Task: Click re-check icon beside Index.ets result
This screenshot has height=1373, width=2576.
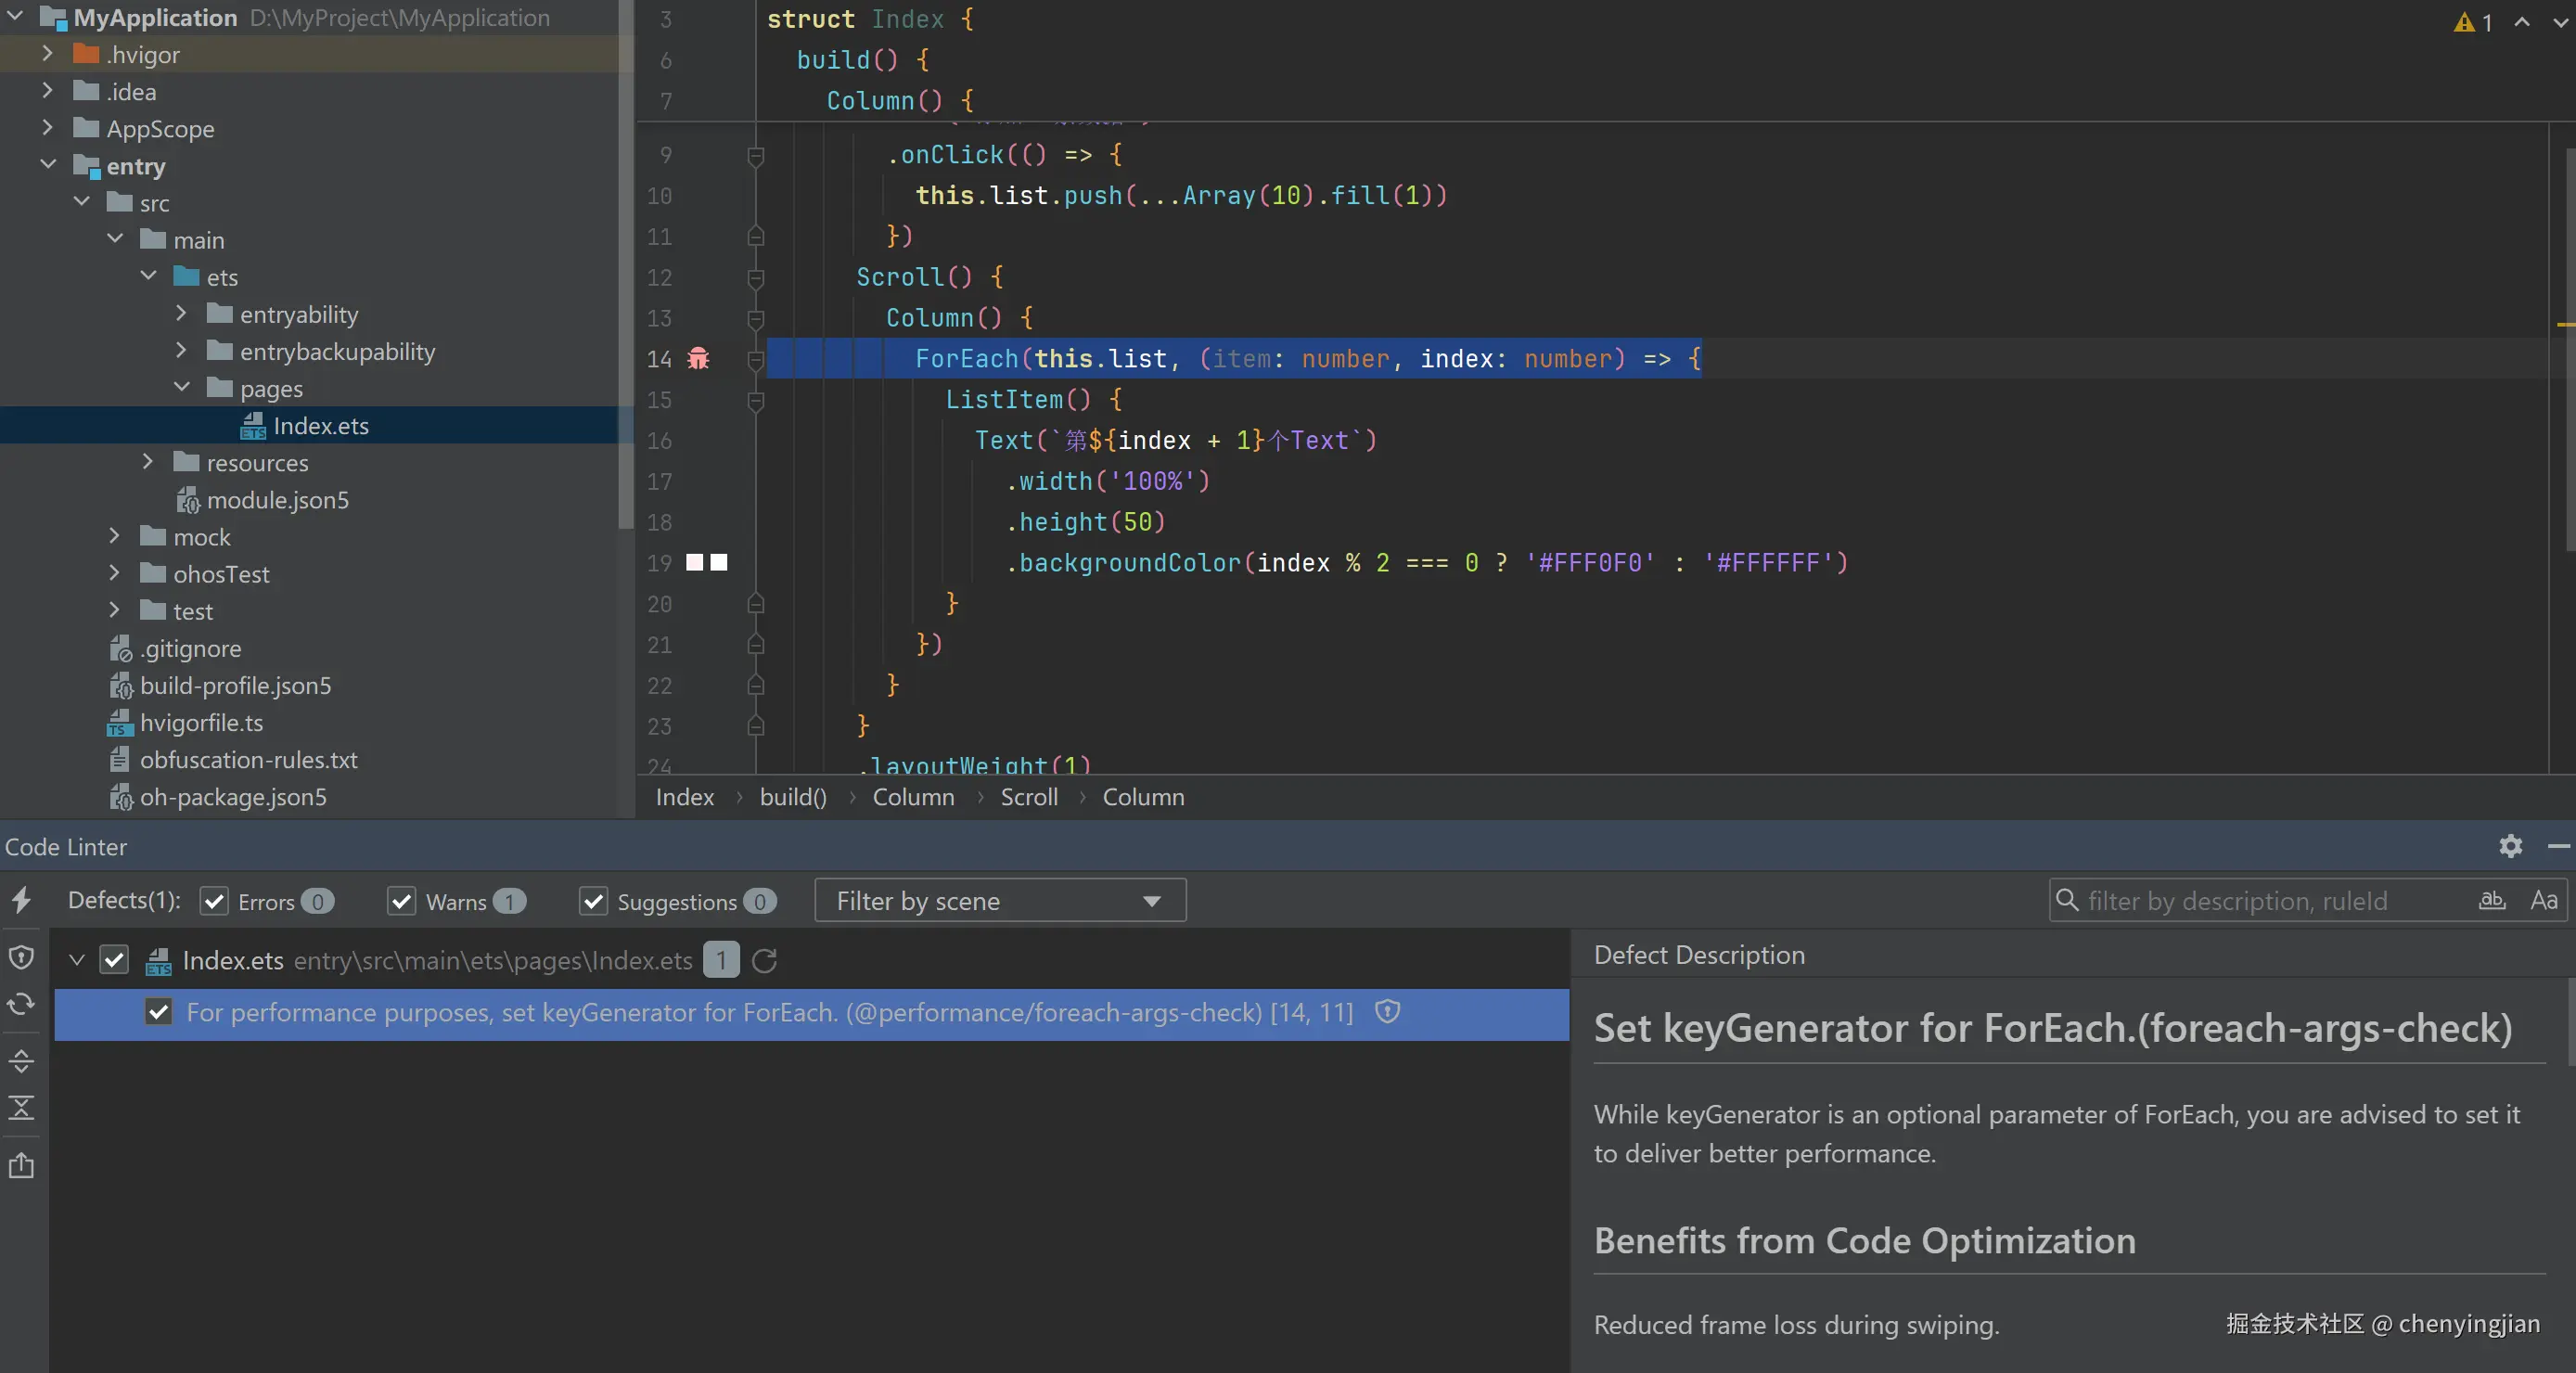Action: (x=764, y=960)
